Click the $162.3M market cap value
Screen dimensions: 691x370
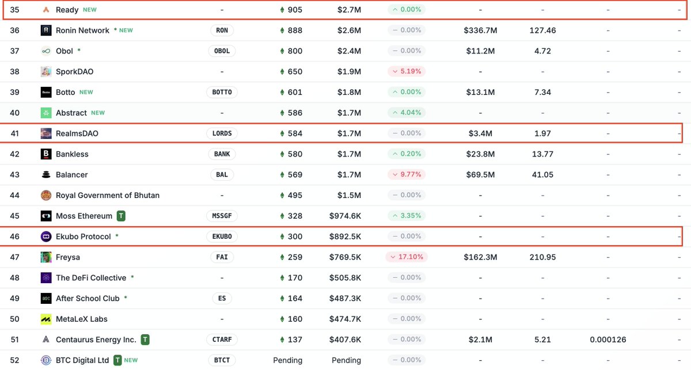coord(480,257)
